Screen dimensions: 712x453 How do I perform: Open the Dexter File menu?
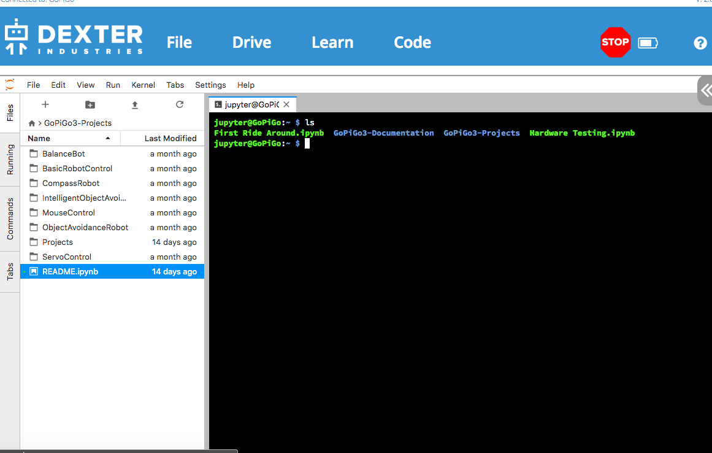coord(179,42)
